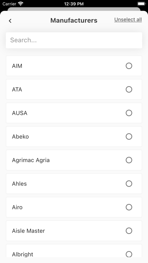
Task: Select the ATA radio button
Action: point(129,90)
